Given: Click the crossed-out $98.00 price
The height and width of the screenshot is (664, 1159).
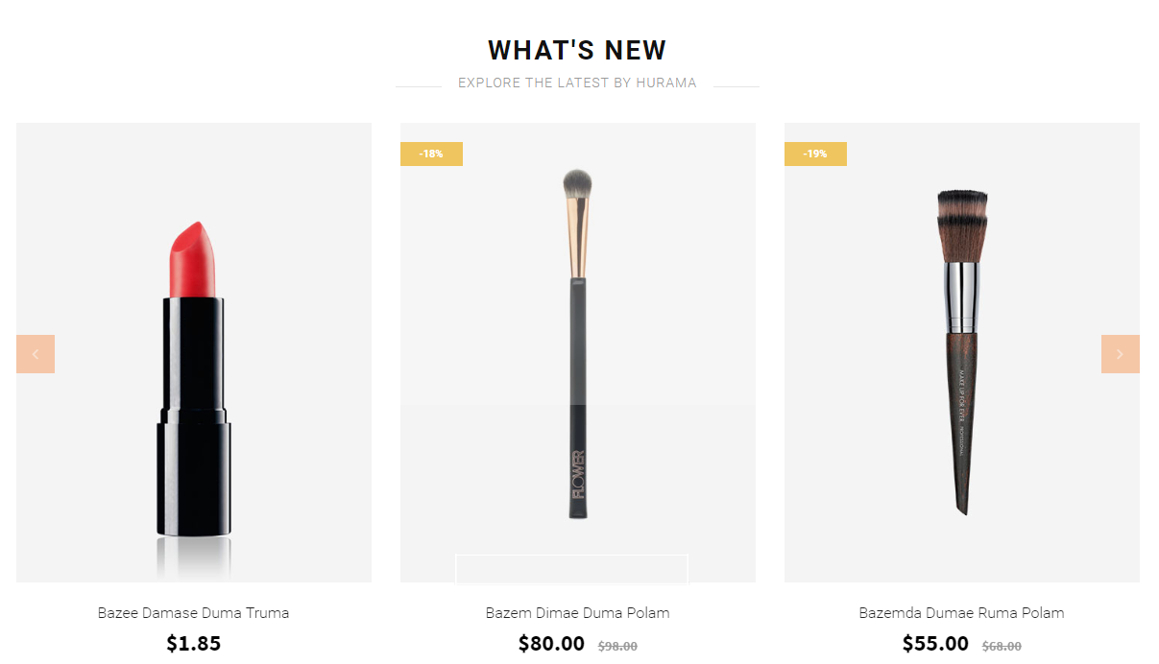Looking at the screenshot, I should point(617,646).
